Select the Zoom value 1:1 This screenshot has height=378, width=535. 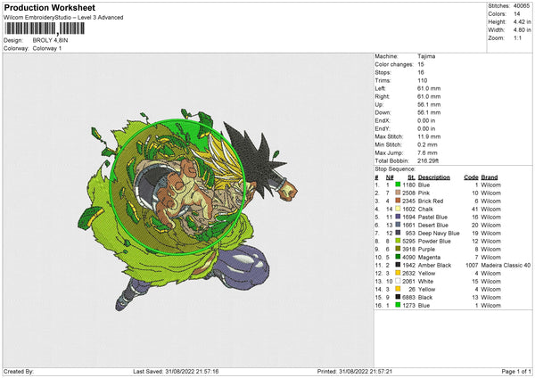point(517,37)
